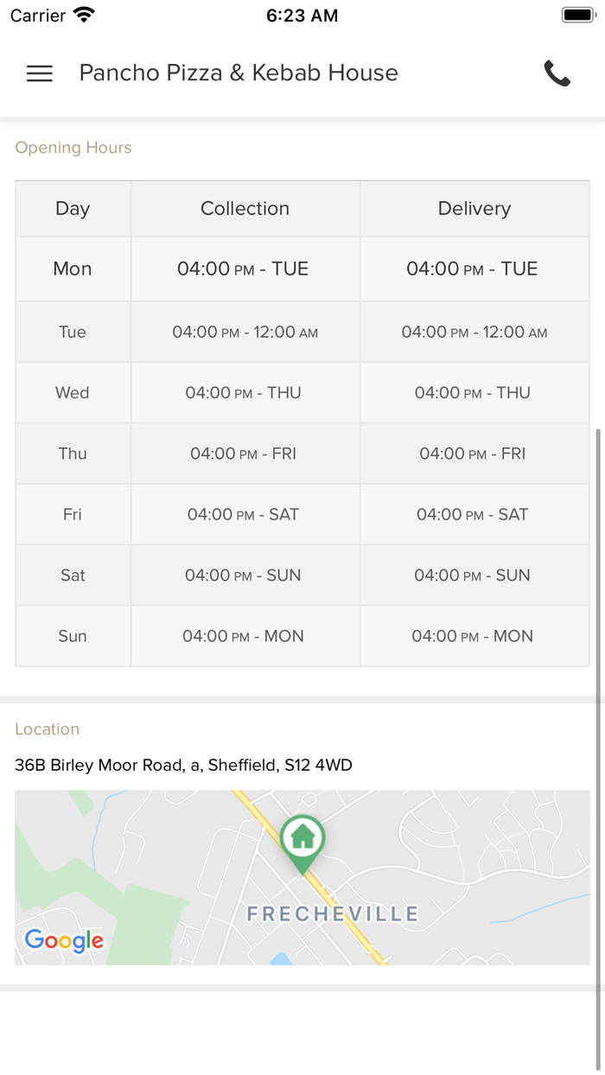Screen dimensions: 605x1075
Task: Tap the Birley Moor Road address
Action: (183, 765)
